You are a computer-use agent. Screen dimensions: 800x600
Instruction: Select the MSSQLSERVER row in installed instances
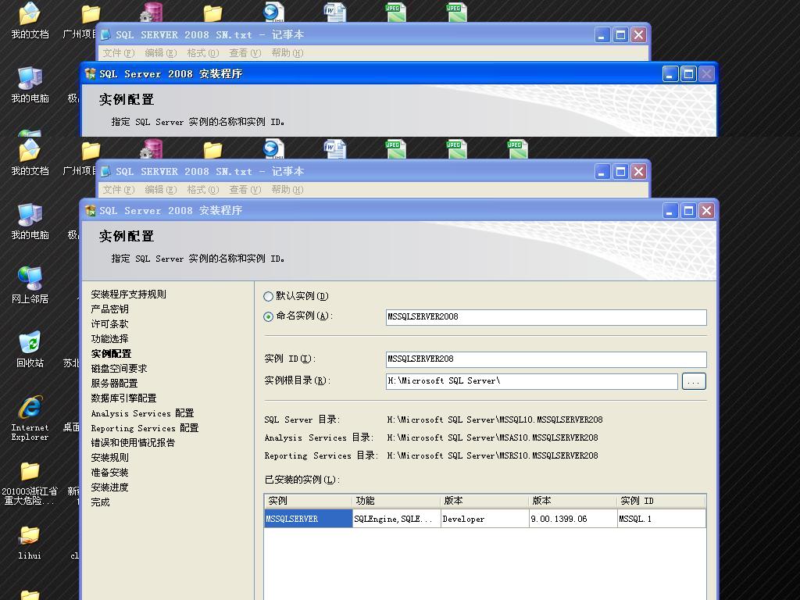(308, 519)
